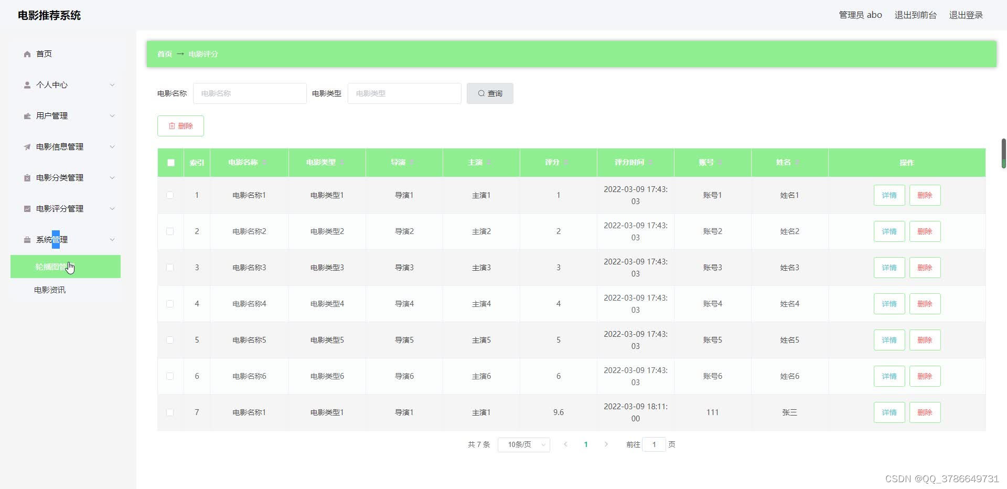
Task: Click 删除 for row 3
Action: 925,268
